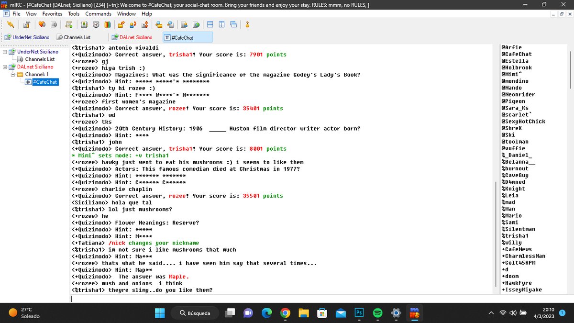The width and height of the screenshot is (574, 323).
Task: Open Spotify from the taskbar
Action: click(377, 313)
